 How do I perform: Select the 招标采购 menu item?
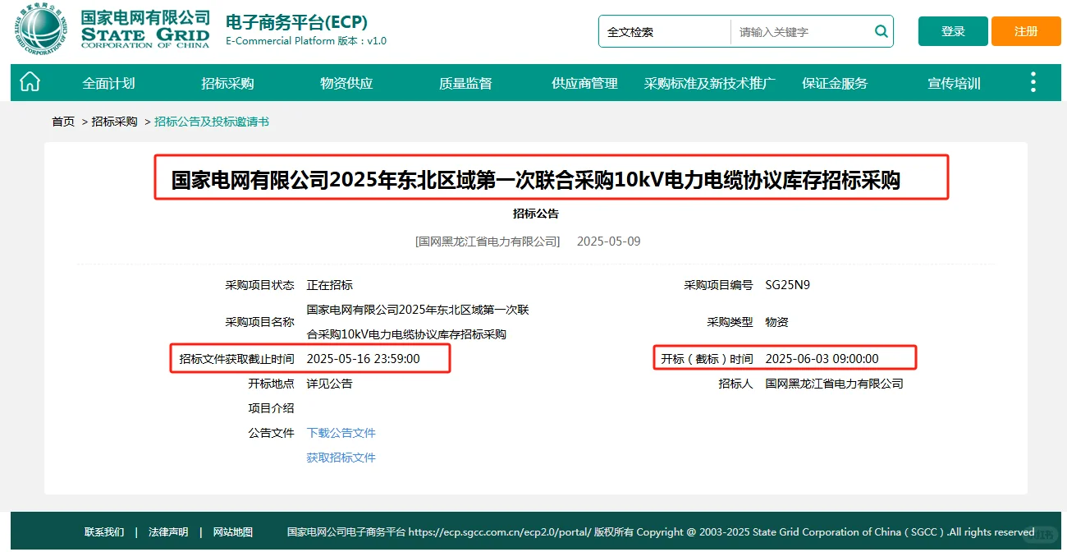coord(227,82)
